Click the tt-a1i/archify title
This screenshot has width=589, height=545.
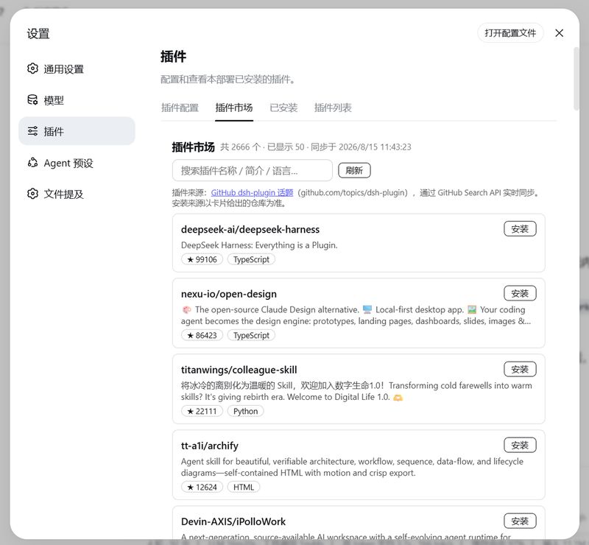[210, 446]
